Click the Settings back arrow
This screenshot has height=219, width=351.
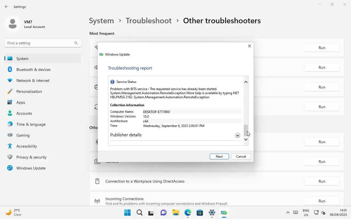pos(7,7)
